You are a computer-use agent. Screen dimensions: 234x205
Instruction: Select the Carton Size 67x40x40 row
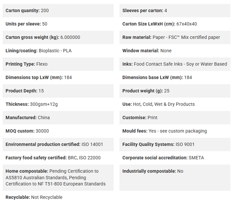pyautogui.click(x=175, y=24)
